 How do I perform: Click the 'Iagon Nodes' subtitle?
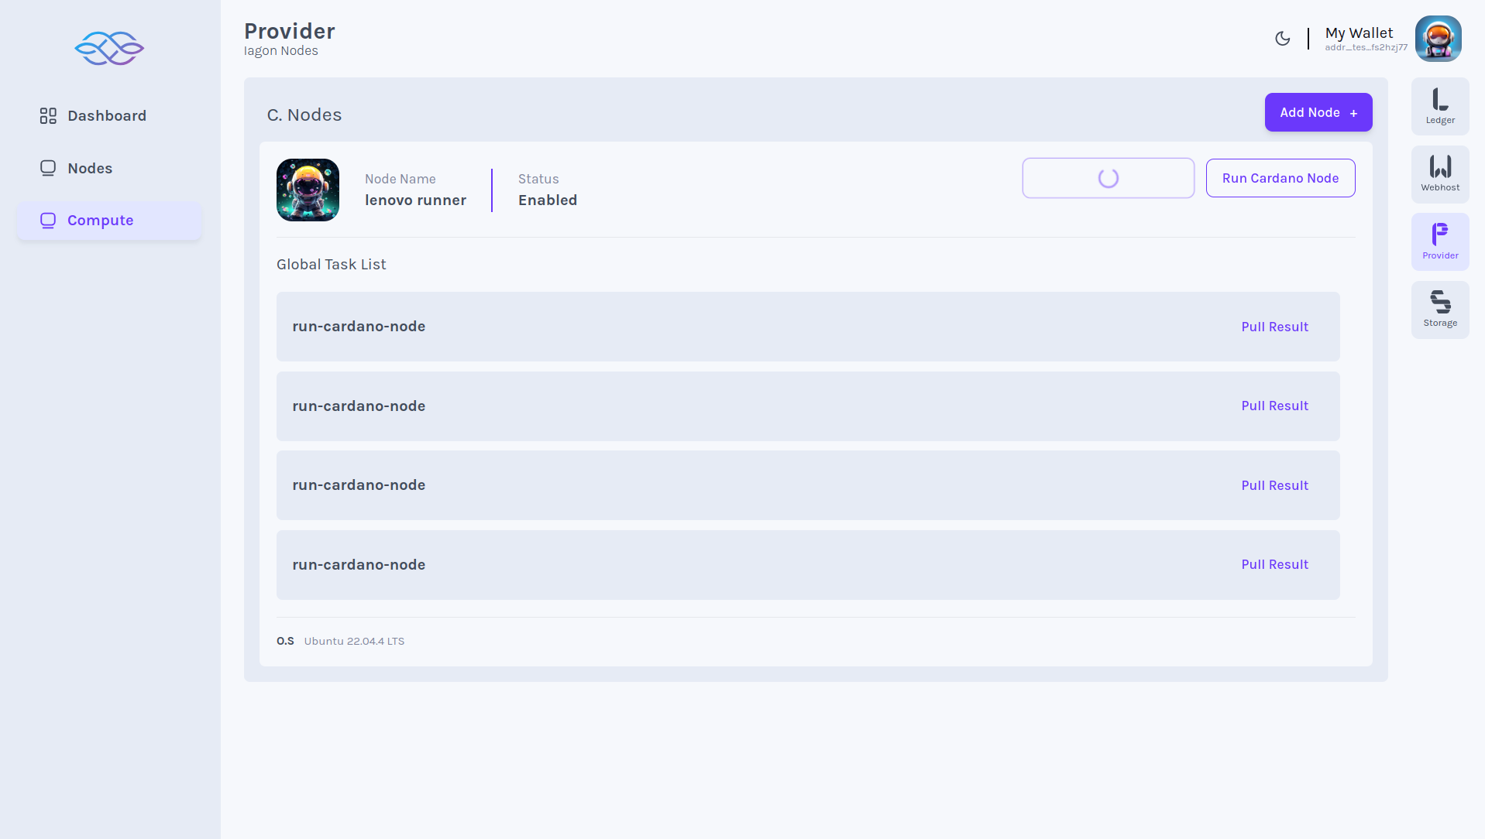(x=280, y=50)
